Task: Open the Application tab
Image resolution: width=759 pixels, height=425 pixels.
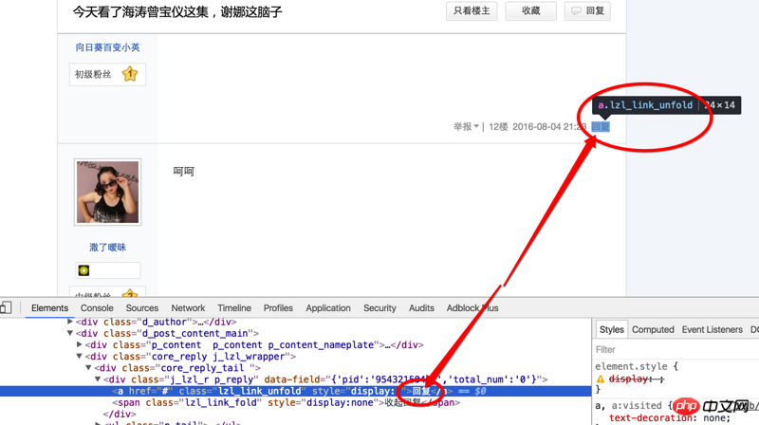Action: coord(327,308)
